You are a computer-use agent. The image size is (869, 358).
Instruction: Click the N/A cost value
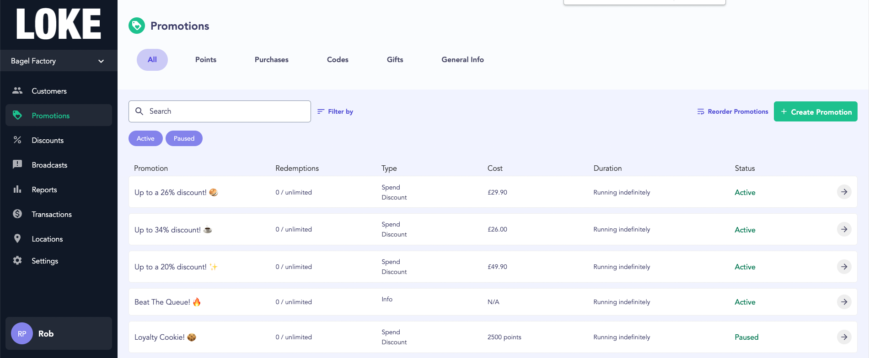493,302
